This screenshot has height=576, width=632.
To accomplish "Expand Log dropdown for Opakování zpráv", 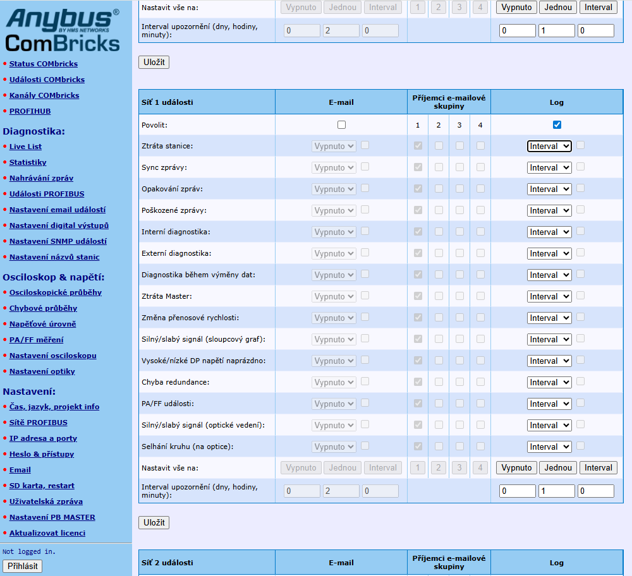I will pyautogui.click(x=549, y=189).
